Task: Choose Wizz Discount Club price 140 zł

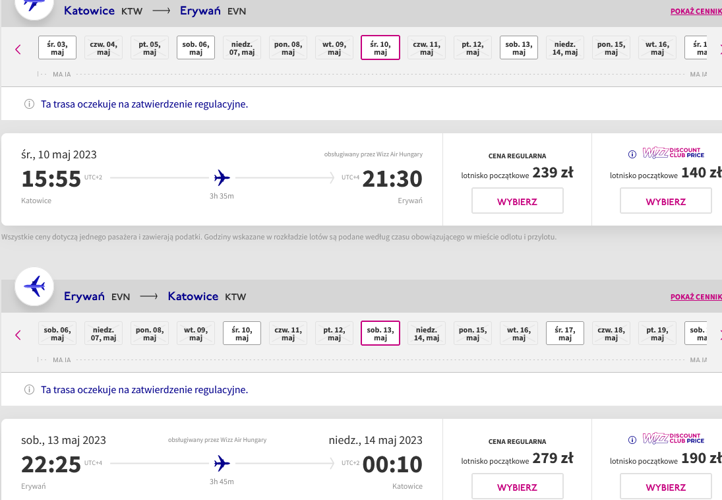Action: (666, 201)
